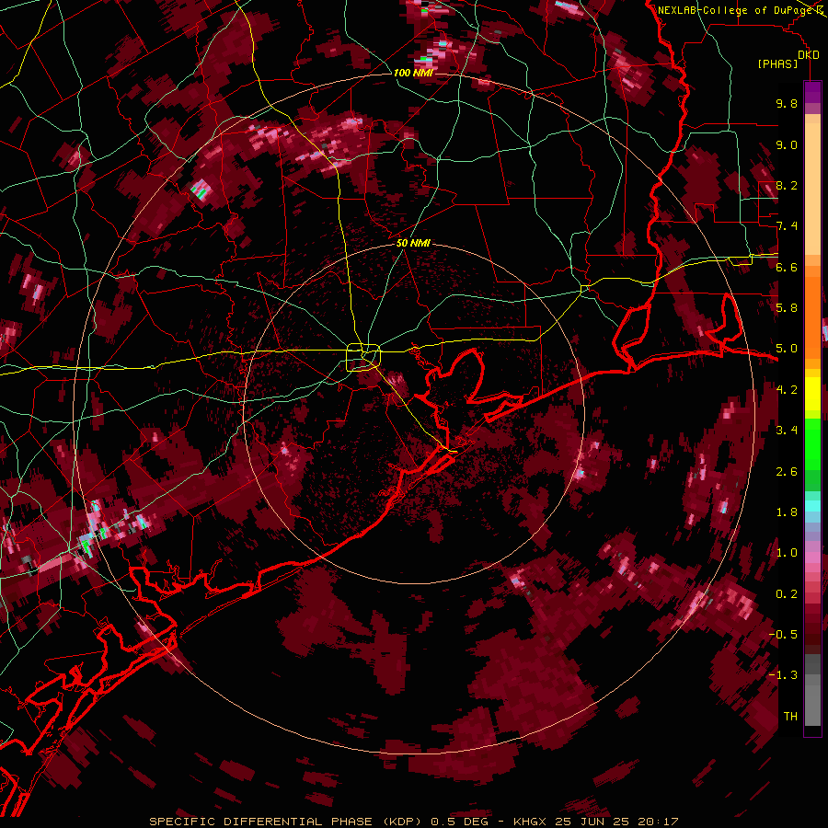Click the 'KHGX' radar site identifier in caption
This screenshot has height=828, width=828.
click(x=532, y=822)
